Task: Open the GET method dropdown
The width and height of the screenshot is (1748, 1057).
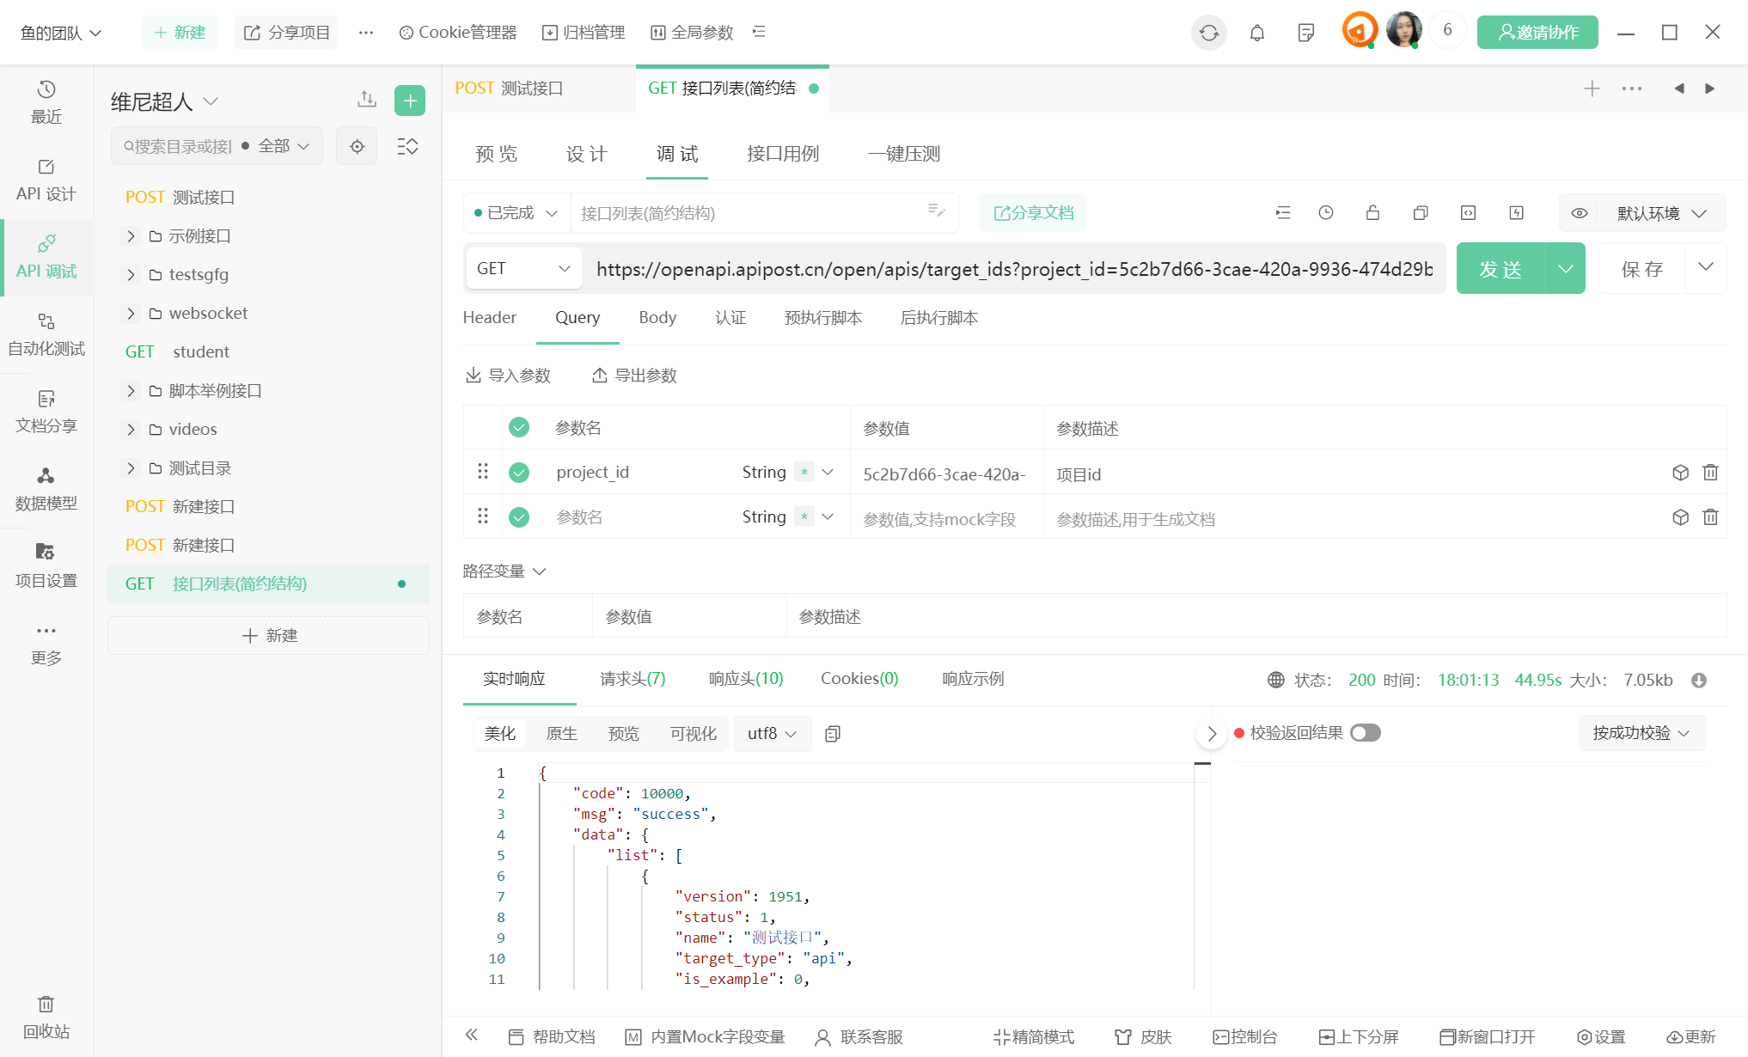Action: click(x=523, y=268)
